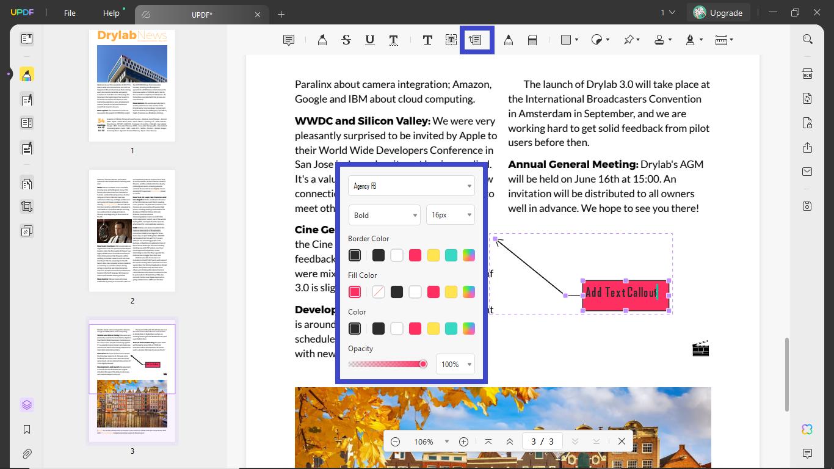Select the Eraser tool

tap(532, 40)
